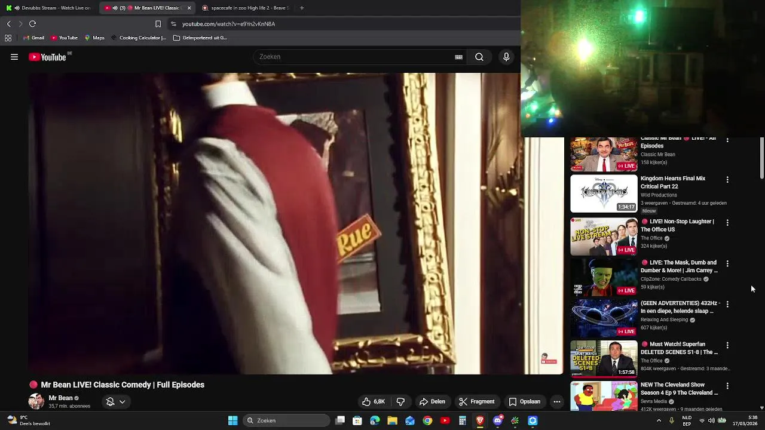Open options for the Kingdom Hearts Final Mix video
This screenshot has width=765, height=430.
(727, 179)
